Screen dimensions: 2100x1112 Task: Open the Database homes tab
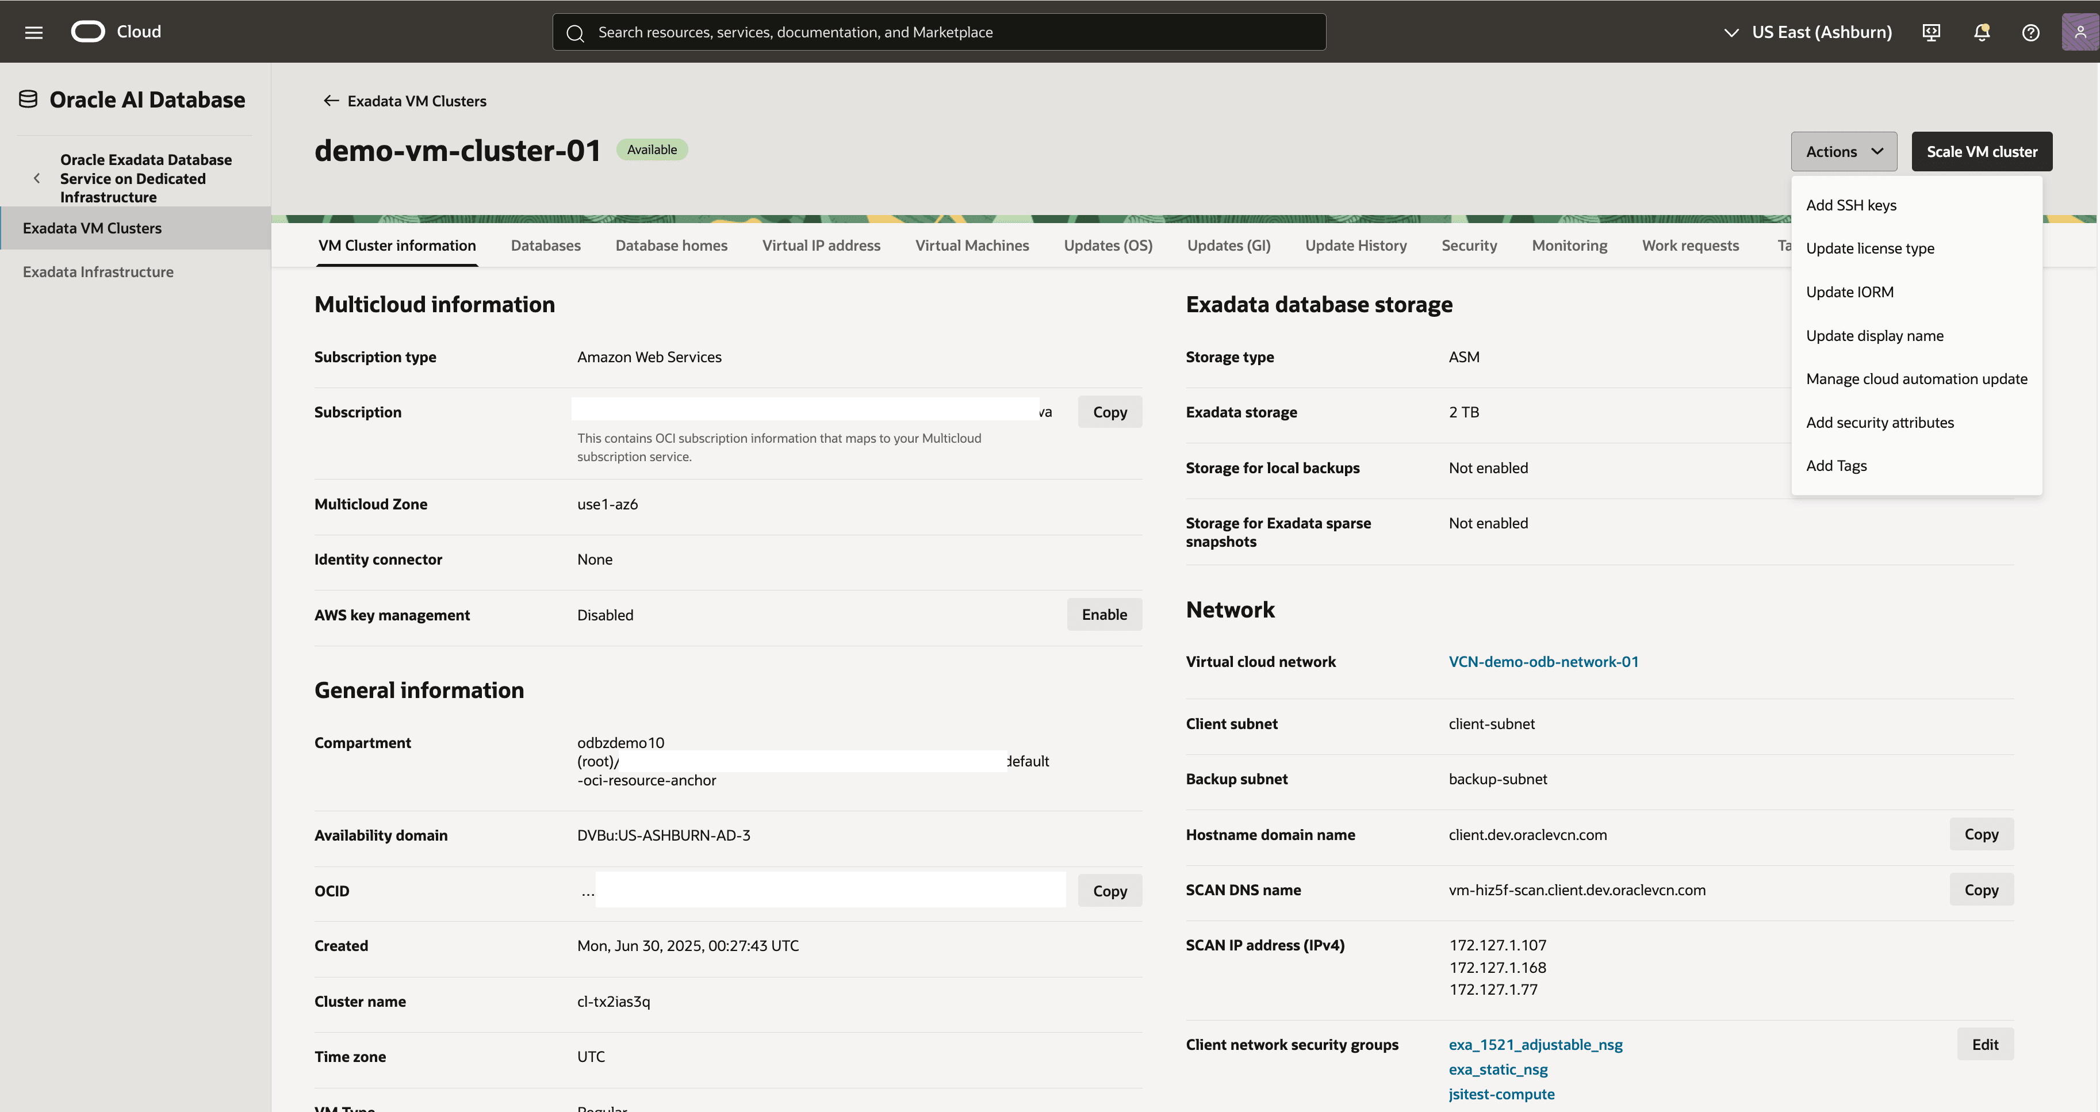pyautogui.click(x=671, y=246)
